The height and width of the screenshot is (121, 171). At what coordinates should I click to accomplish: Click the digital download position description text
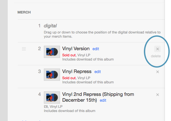(102, 34)
